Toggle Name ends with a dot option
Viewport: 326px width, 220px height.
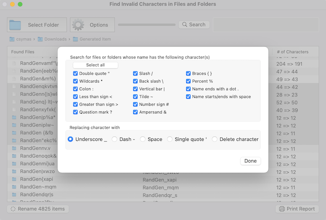click(x=189, y=89)
